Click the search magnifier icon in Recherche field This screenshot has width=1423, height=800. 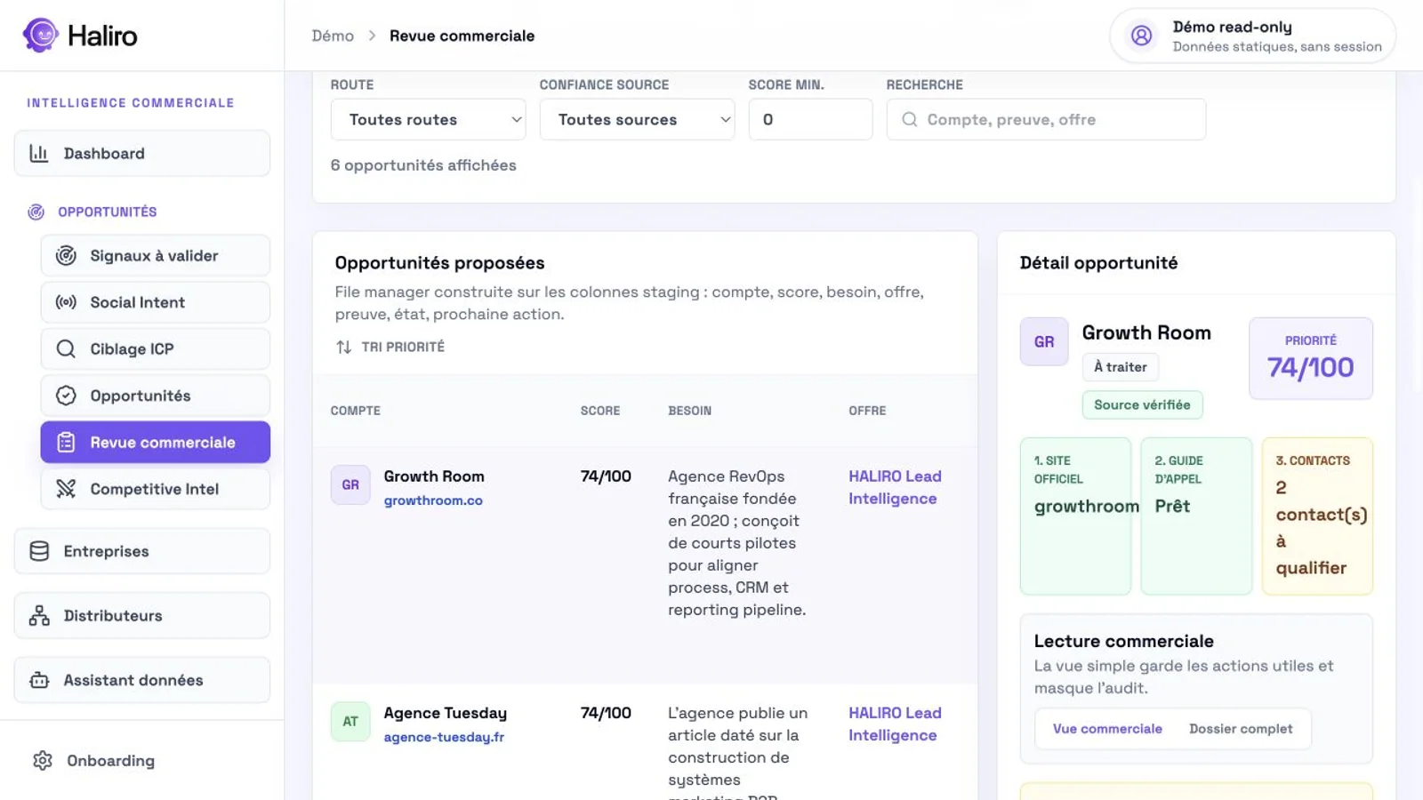pos(910,119)
